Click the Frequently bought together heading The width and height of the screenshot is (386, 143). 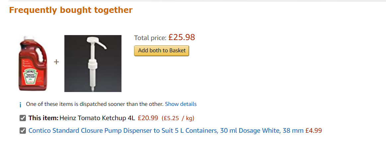[x=71, y=10]
